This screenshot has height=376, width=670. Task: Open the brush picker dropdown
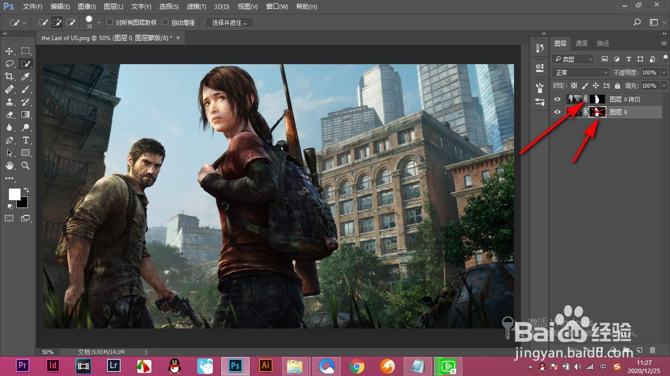[x=99, y=22]
